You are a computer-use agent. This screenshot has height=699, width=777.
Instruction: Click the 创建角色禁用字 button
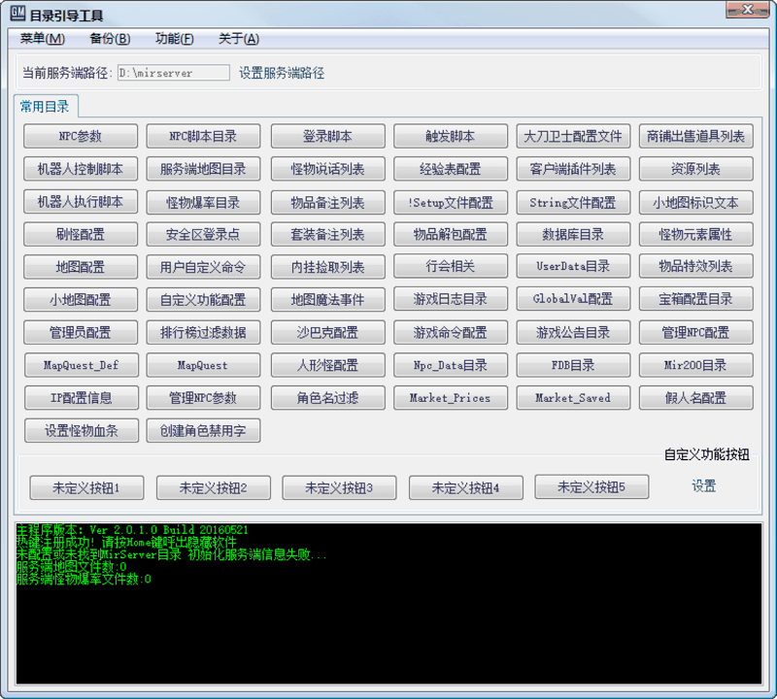click(203, 429)
